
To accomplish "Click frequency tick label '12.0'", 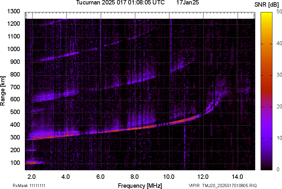I will point(203,177).
